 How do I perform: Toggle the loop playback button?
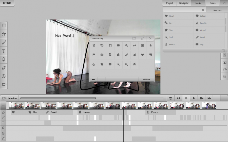170,98
